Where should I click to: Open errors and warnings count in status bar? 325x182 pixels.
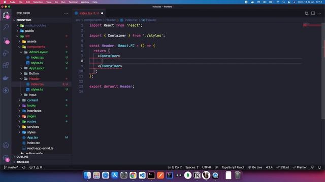click(x=36, y=167)
